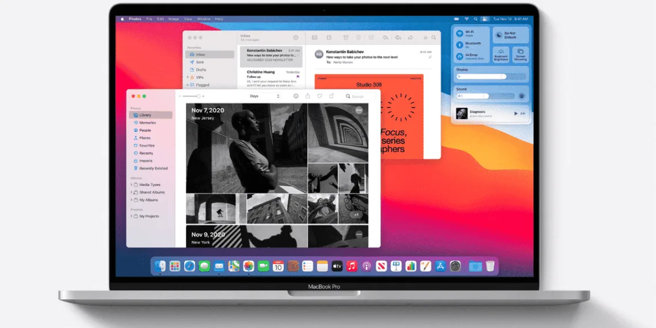Screen dimensions: 656x328
Task: Click the Info icon in Photos toolbar
Action: click(296, 96)
